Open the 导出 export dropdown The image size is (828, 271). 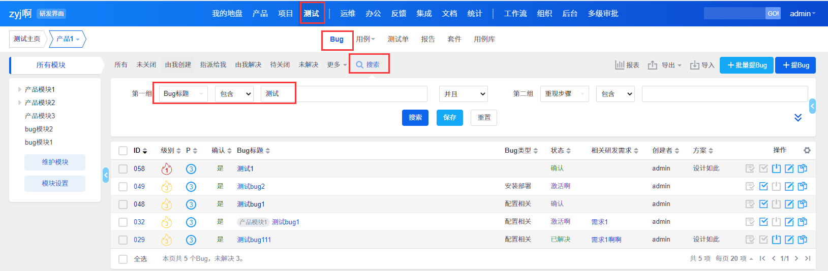click(664, 65)
